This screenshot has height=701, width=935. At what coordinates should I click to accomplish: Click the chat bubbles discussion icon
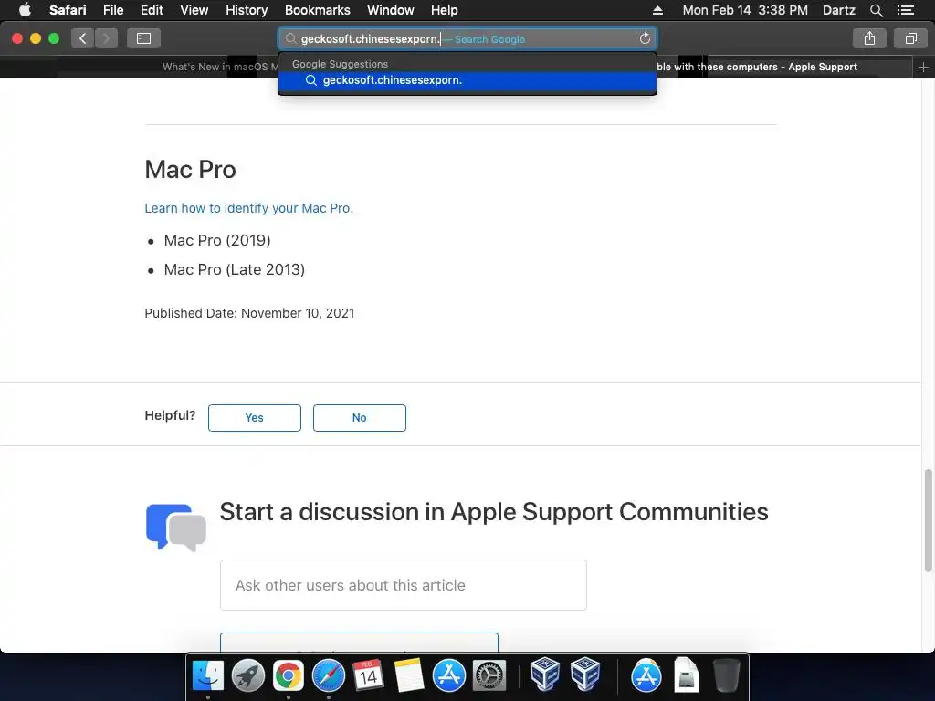click(176, 527)
